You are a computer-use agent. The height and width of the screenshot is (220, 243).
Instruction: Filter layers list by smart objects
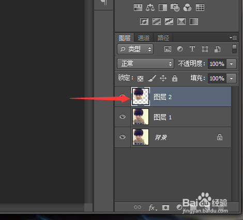pyautogui.click(x=217, y=49)
